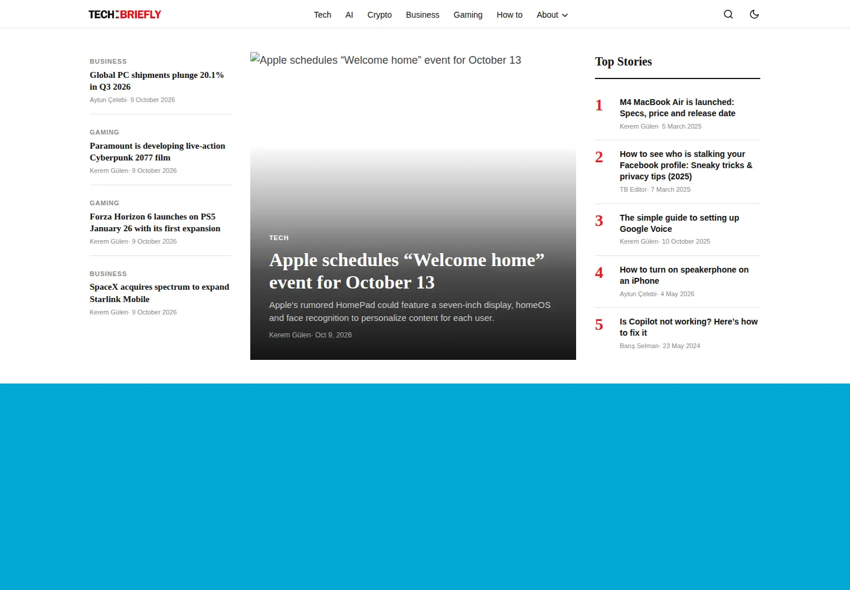Open author Barış Selman under Copilot story
The width and height of the screenshot is (850, 590).
tap(639, 346)
